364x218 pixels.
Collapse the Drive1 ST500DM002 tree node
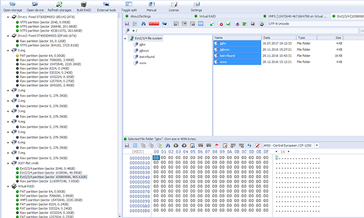(8, 17)
